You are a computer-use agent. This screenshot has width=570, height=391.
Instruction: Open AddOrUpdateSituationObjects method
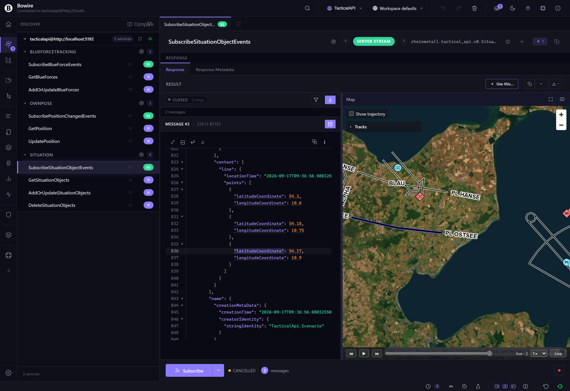[x=59, y=193]
